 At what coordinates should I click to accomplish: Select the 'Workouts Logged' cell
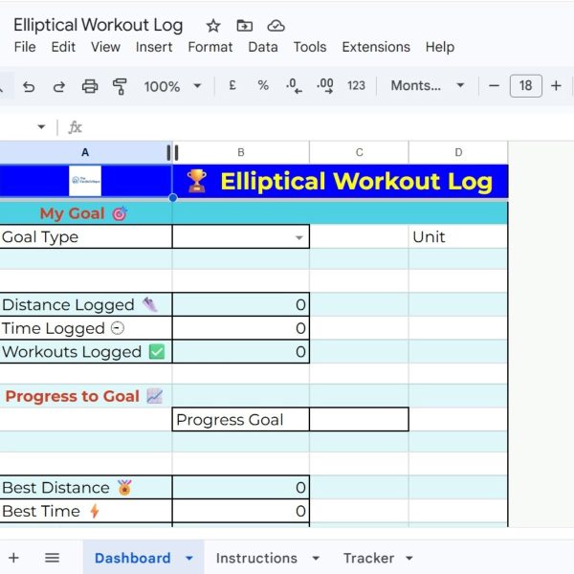click(86, 351)
